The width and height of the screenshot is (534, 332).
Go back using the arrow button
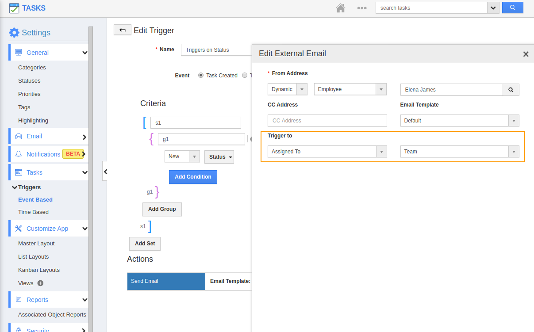(123, 30)
